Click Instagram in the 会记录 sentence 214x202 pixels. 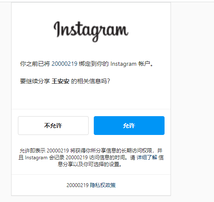pos(36,158)
